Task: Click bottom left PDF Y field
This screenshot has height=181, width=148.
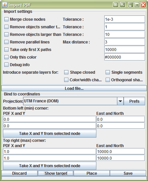Action: [49, 126]
